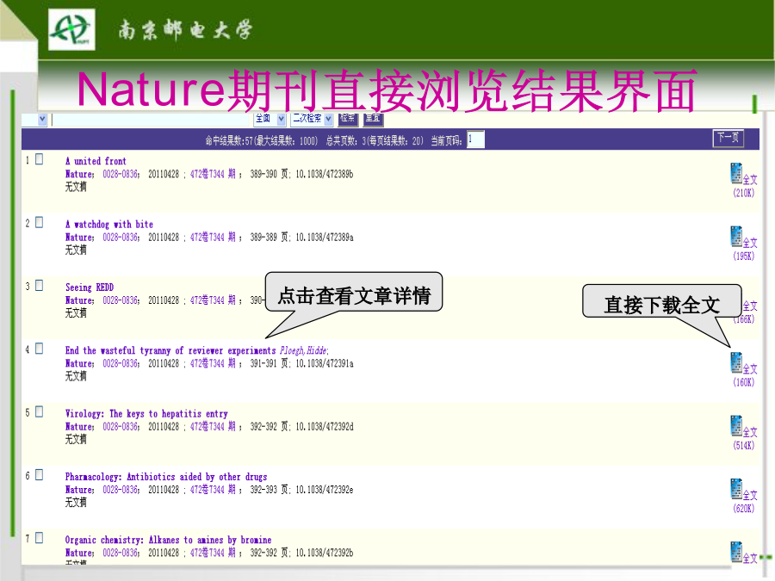Click 'Nature' journal link under 'Virology' article
Image resolution: width=775 pixels, height=581 pixels.
click(79, 426)
